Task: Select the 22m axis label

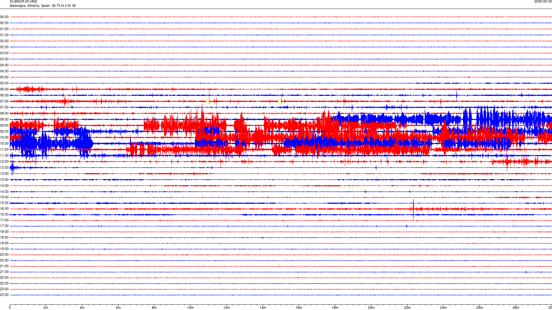Action: pyautogui.click(x=407, y=308)
